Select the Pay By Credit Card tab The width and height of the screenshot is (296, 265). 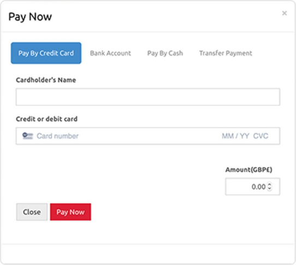click(46, 53)
